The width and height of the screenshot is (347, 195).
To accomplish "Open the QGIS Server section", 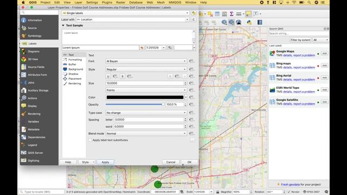I will pyautogui.click(x=39, y=153).
